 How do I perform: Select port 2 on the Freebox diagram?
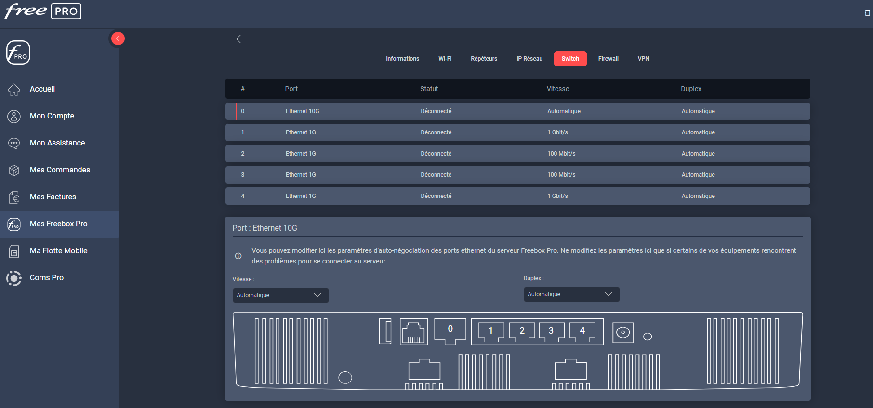[522, 331]
